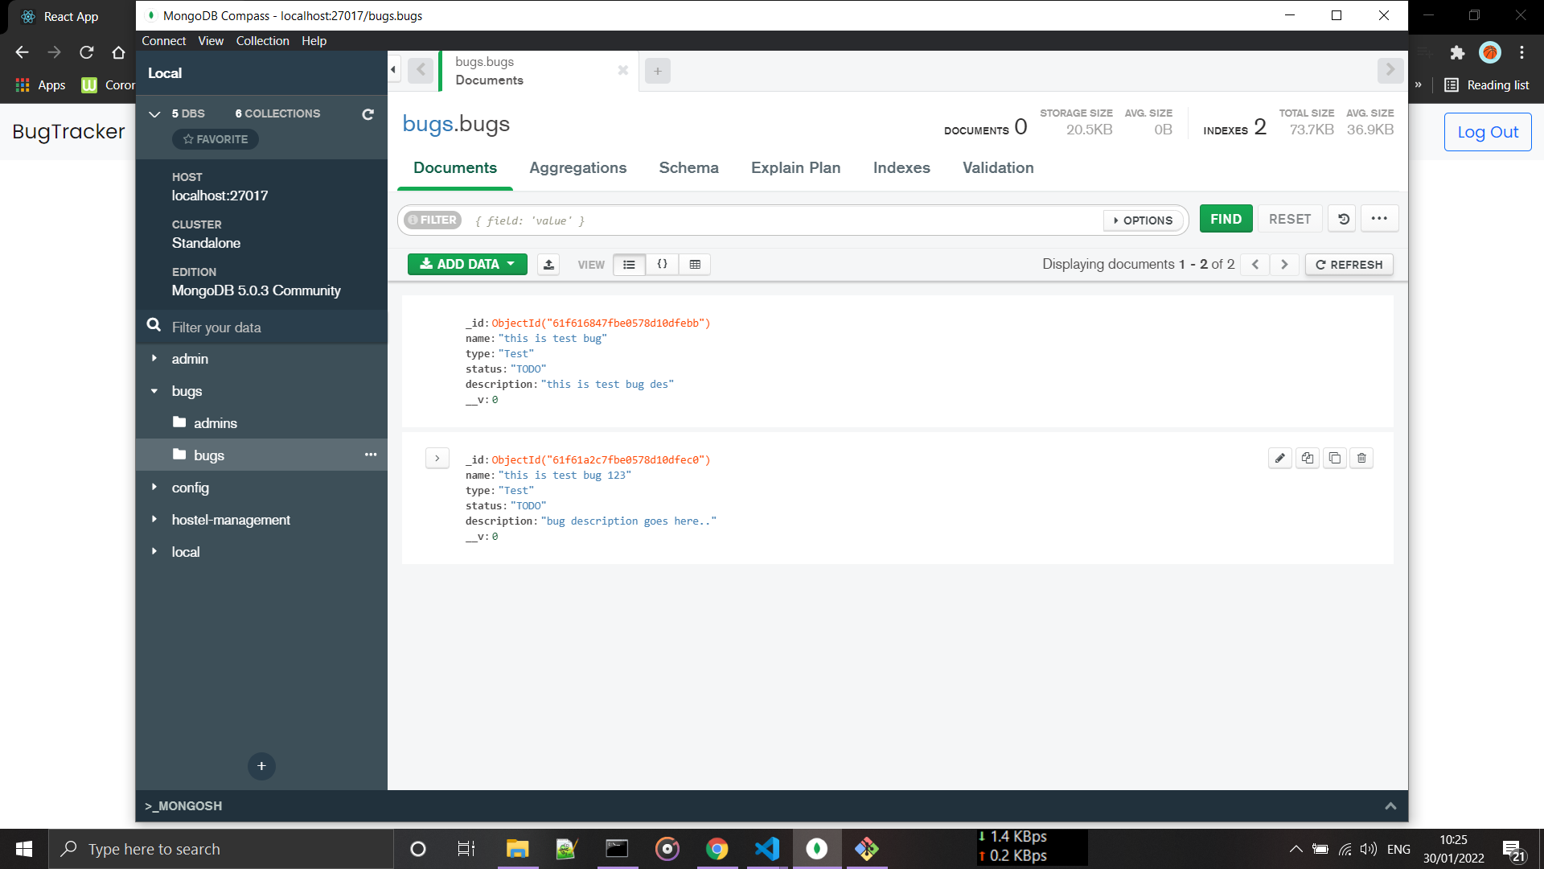Viewport: 1544px width, 869px height.
Task: Click the Log Out button in the browser
Action: 1487,131
